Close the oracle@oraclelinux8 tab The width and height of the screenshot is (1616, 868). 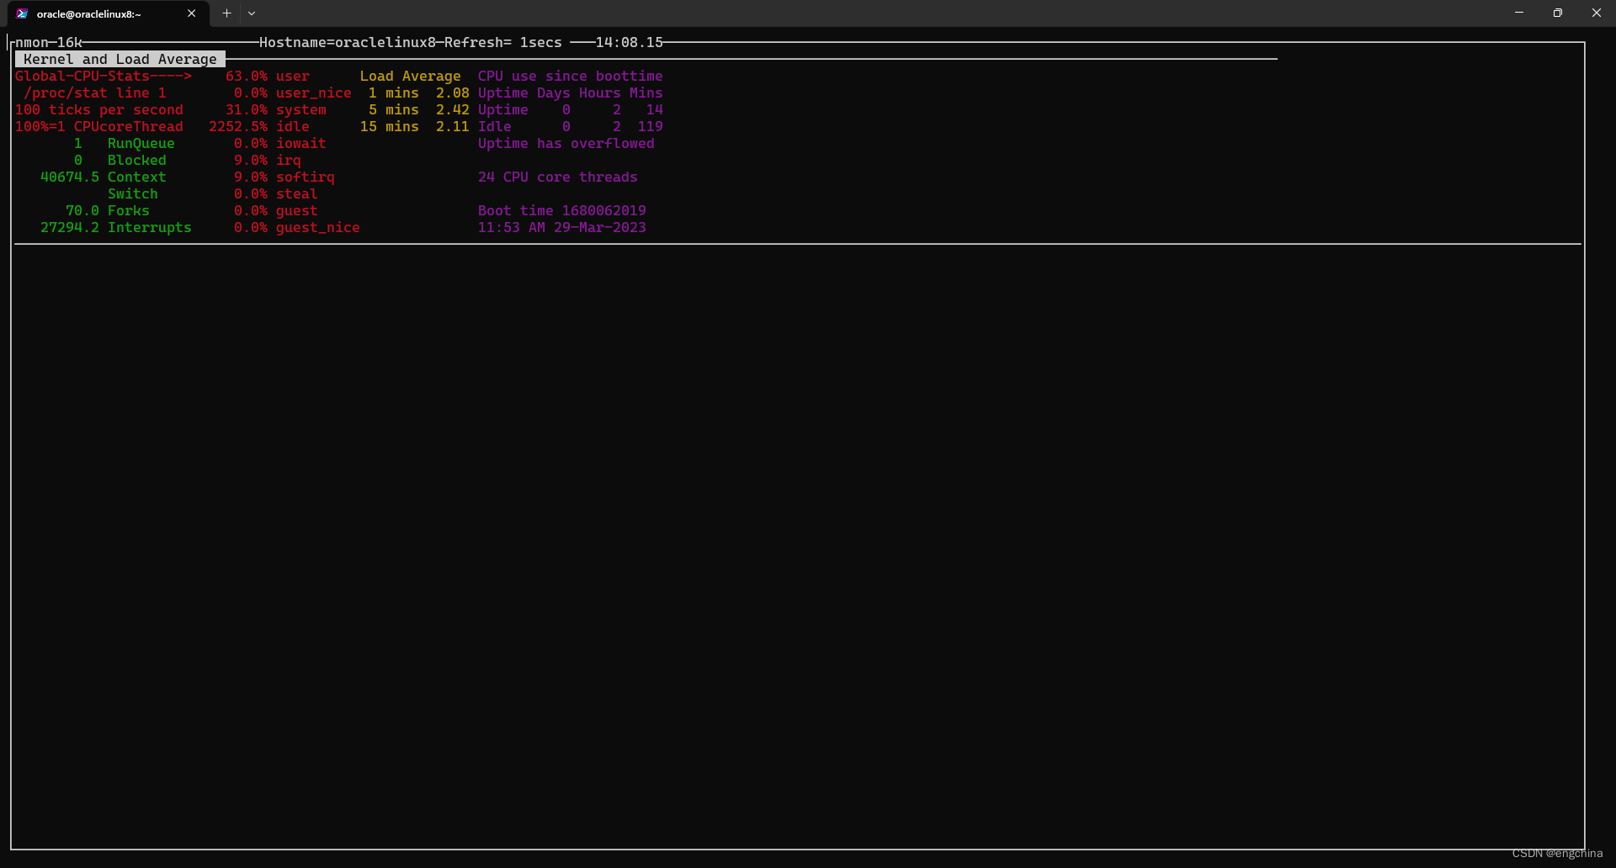point(191,13)
